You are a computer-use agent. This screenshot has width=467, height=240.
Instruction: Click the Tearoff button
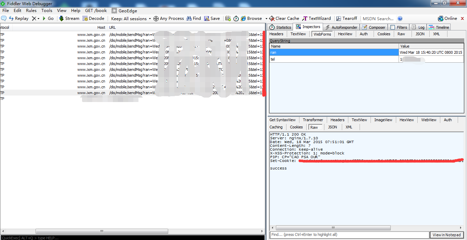(x=347, y=18)
